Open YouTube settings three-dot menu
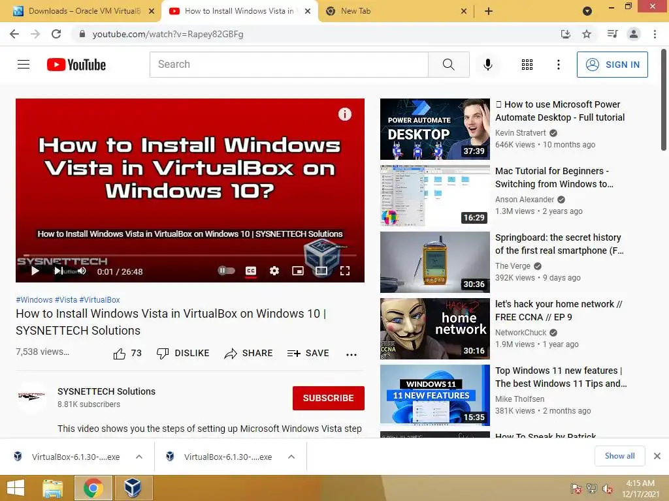This screenshot has height=501, width=669. pyautogui.click(x=558, y=65)
